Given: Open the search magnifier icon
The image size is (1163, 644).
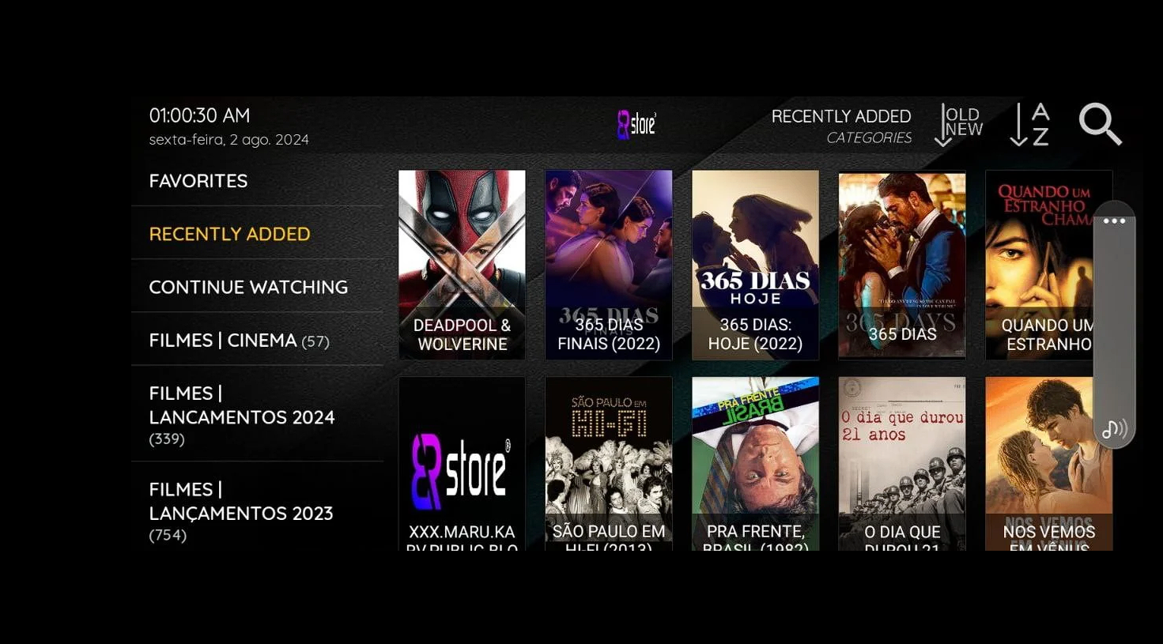Looking at the screenshot, I should pos(1100,125).
